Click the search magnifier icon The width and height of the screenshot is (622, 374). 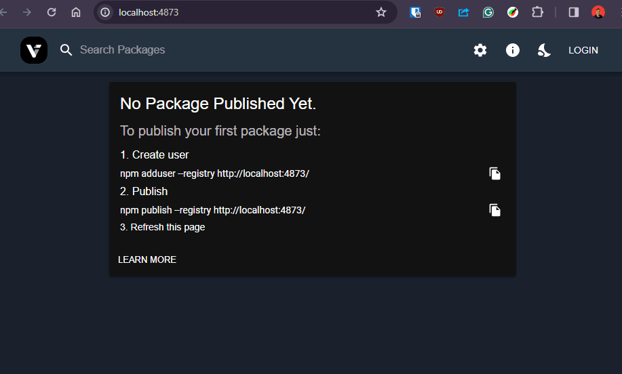point(66,50)
